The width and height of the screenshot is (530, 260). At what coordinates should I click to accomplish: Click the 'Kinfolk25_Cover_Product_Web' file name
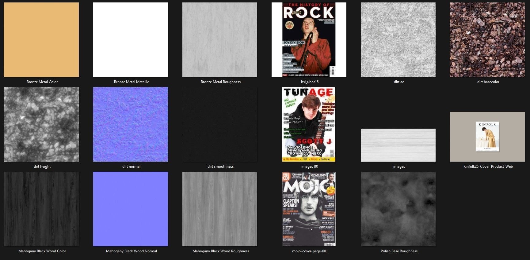(x=488, y=167)
